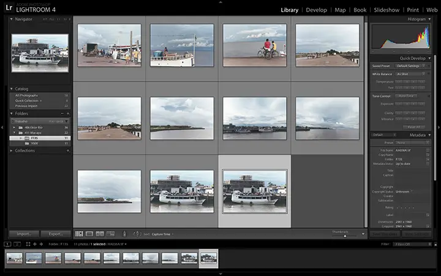
Task: Select the Painter spray can tool
Action: click(x=124, y=234)
